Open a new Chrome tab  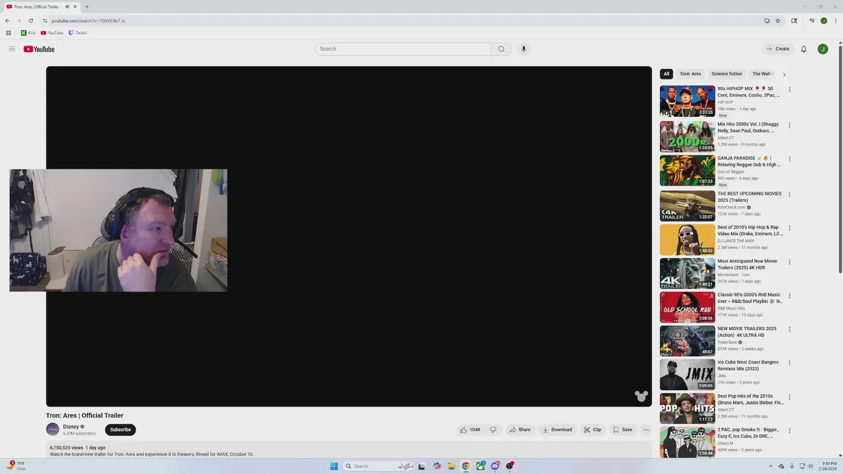click(x=86, y=7)
